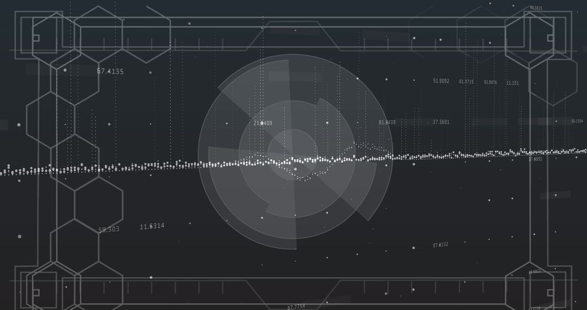587x310 pixels.
Task: Click the 61.3715 data label
Action: pyautogui.click(x=466, y=82)
